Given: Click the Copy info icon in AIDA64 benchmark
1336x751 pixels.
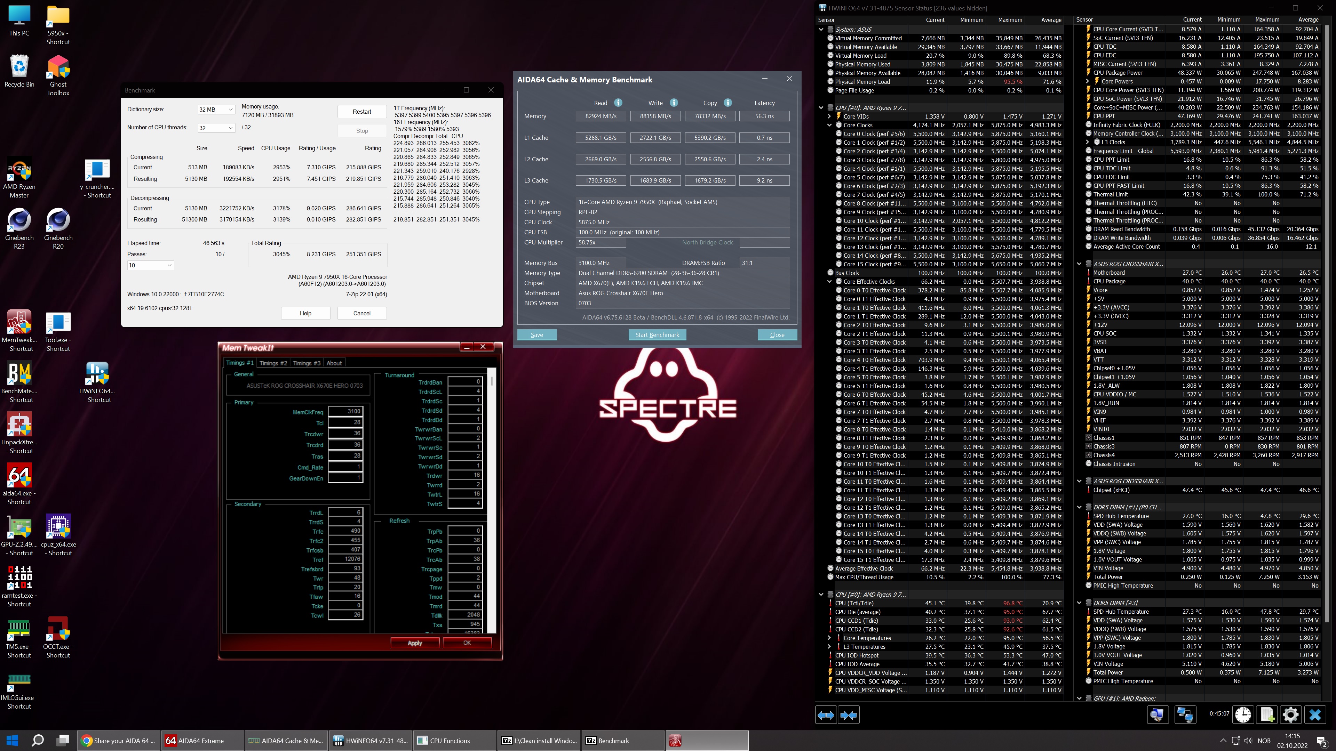Looking at the screenshot, I should (x=727, y=103).
